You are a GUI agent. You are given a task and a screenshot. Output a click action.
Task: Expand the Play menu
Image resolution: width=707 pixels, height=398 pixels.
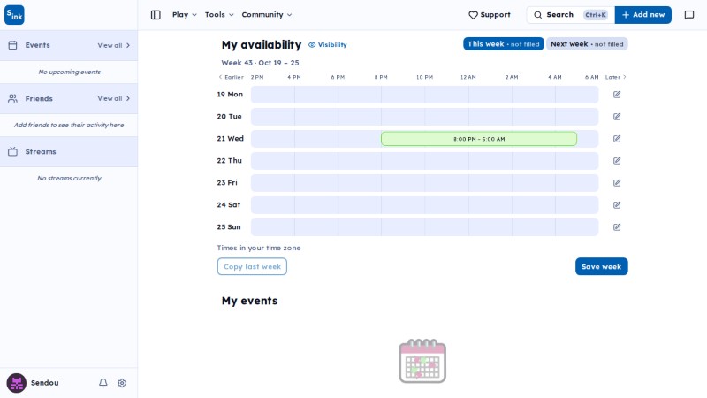pyautogui.click(x=185, y=15)
